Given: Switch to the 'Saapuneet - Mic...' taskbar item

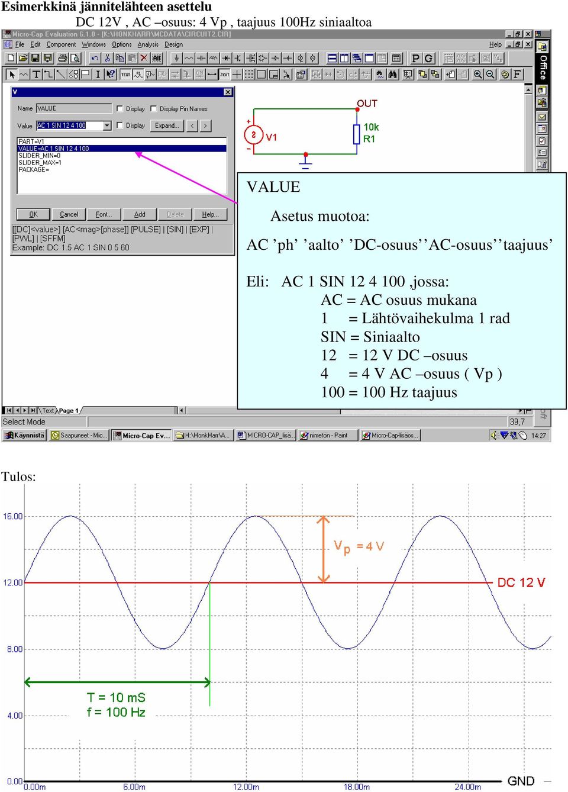Looking at the screenshot, I should pyautogui.click(x=79, y=435).
